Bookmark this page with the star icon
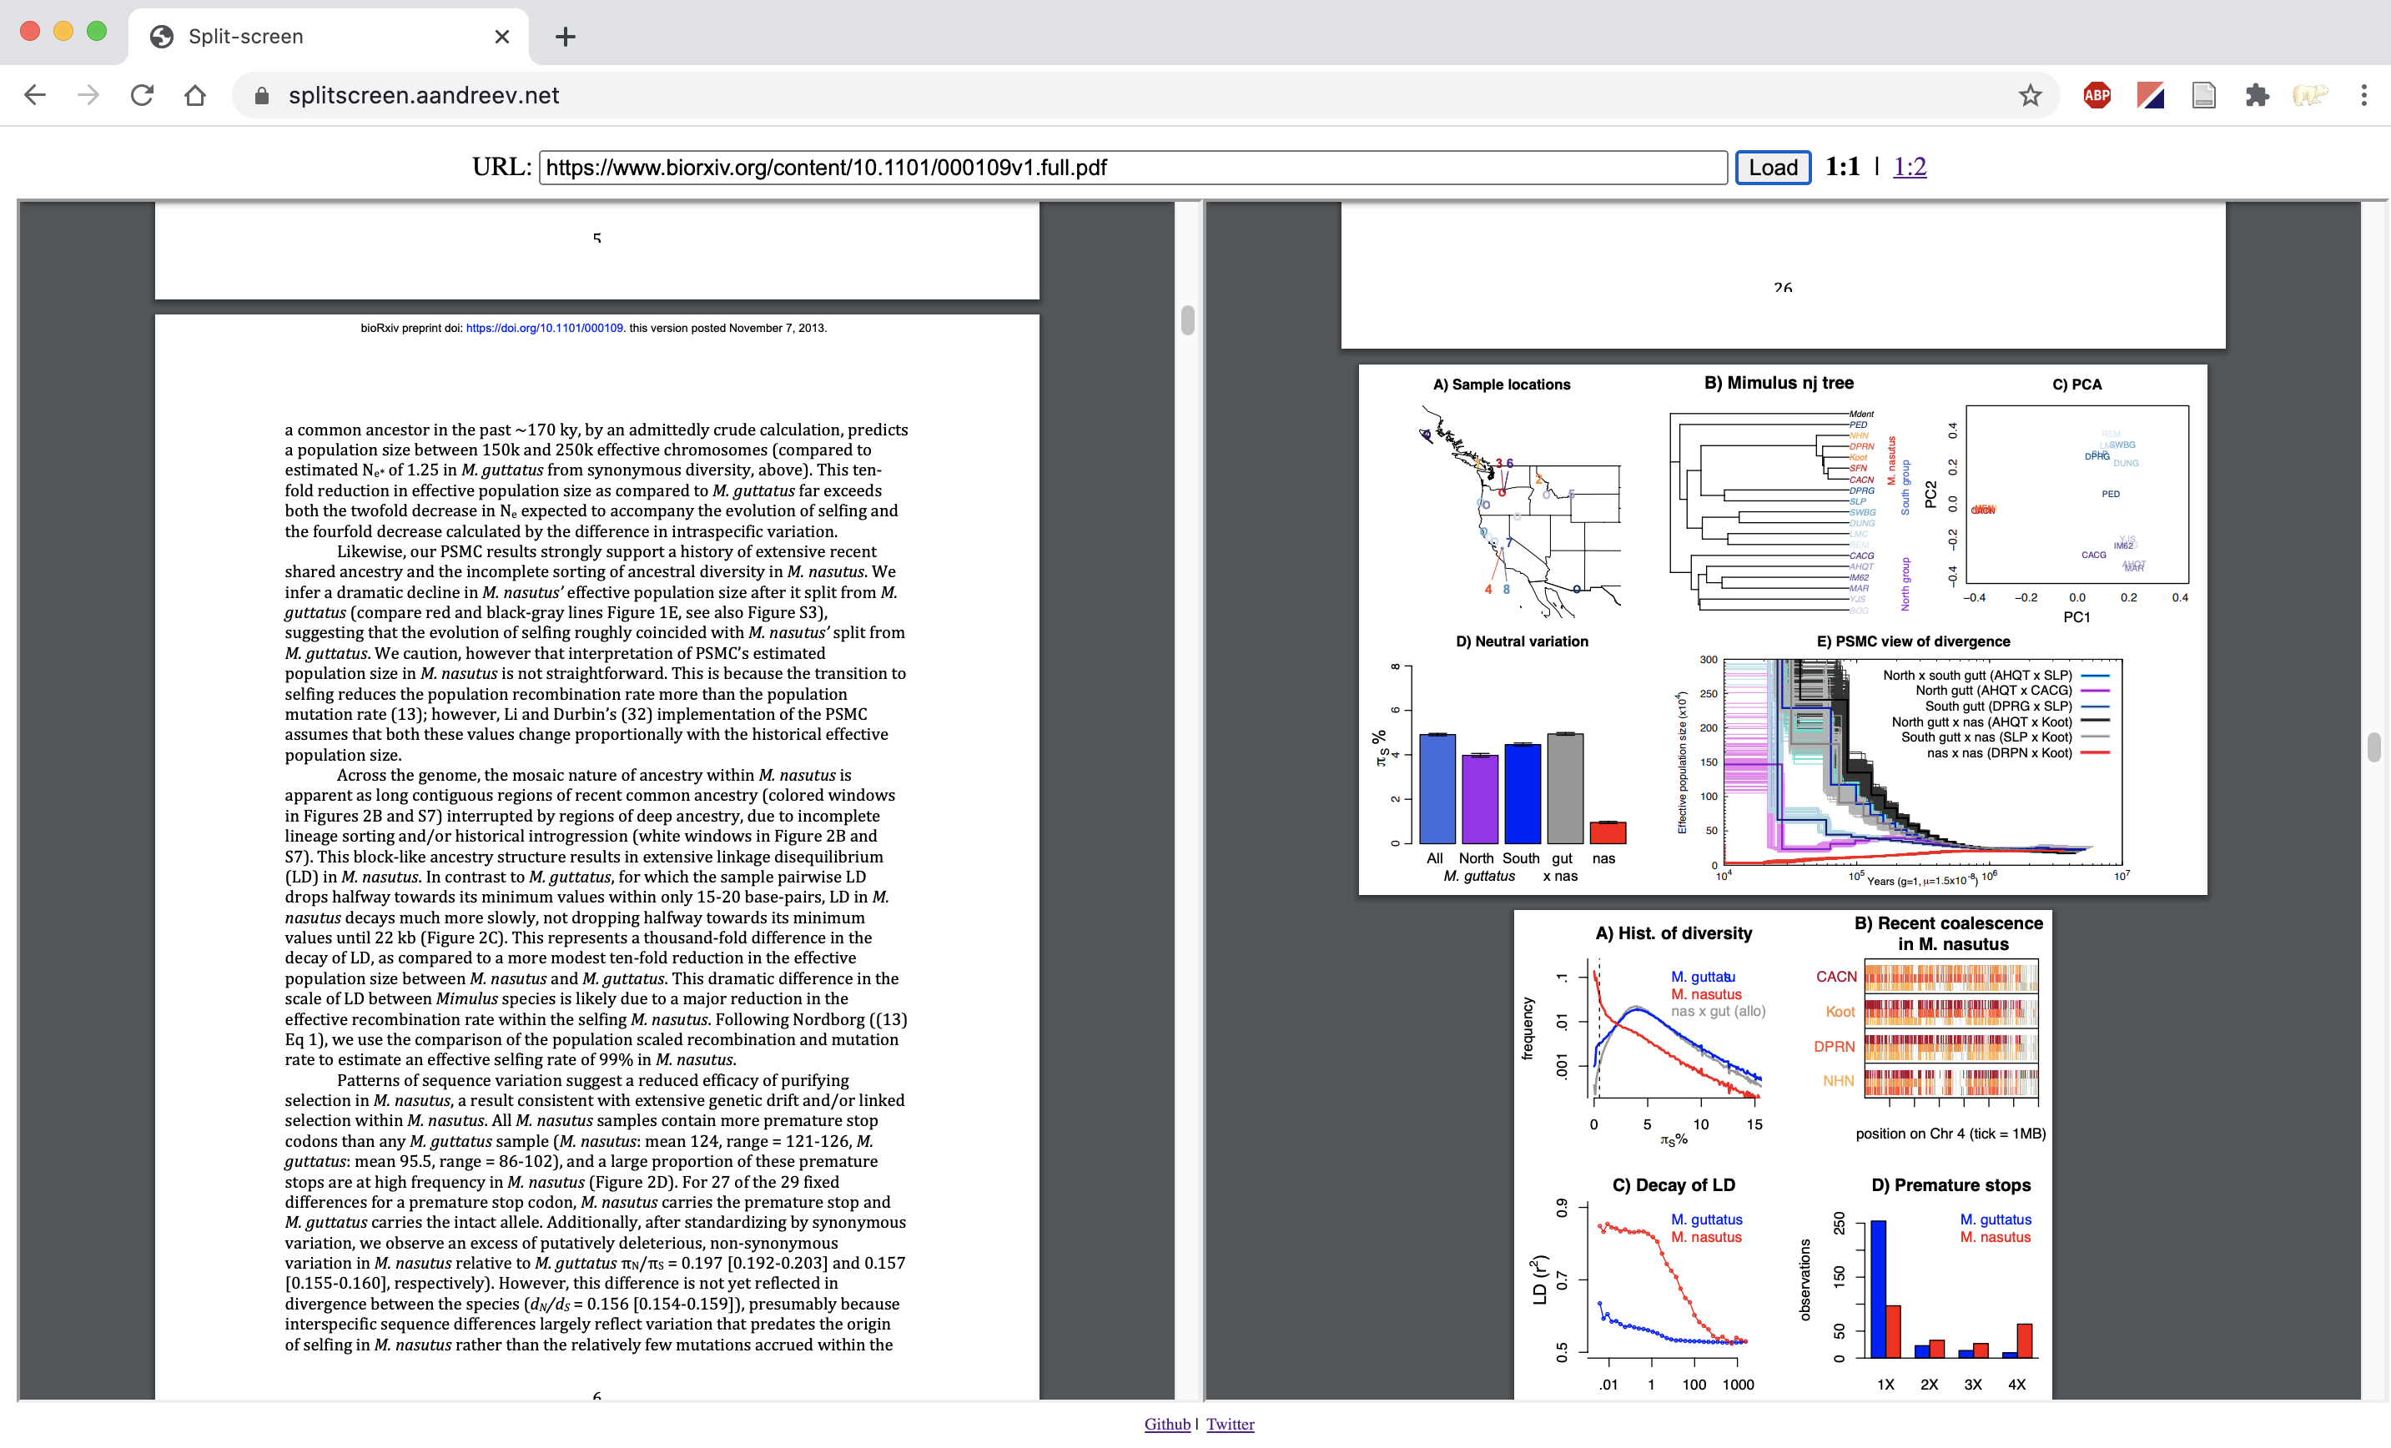2391x1448 pixels. [2029, 95]
